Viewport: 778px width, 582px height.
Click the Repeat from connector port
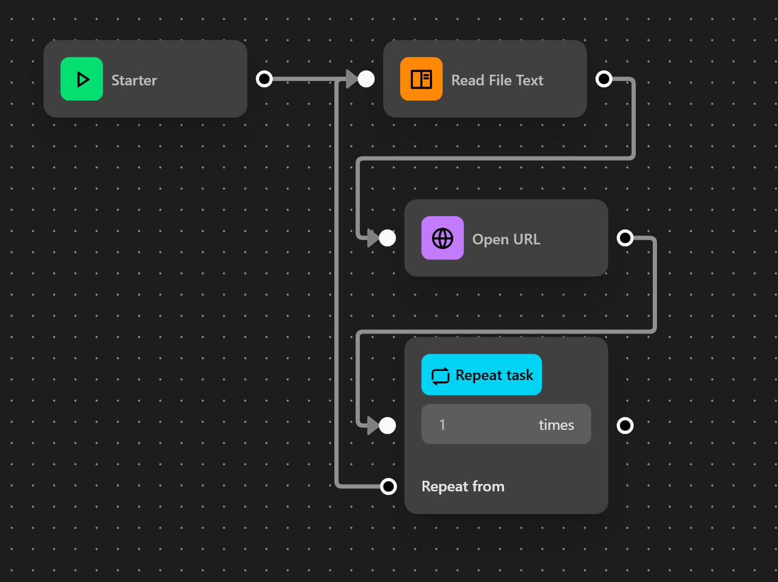tap(388, 486)
